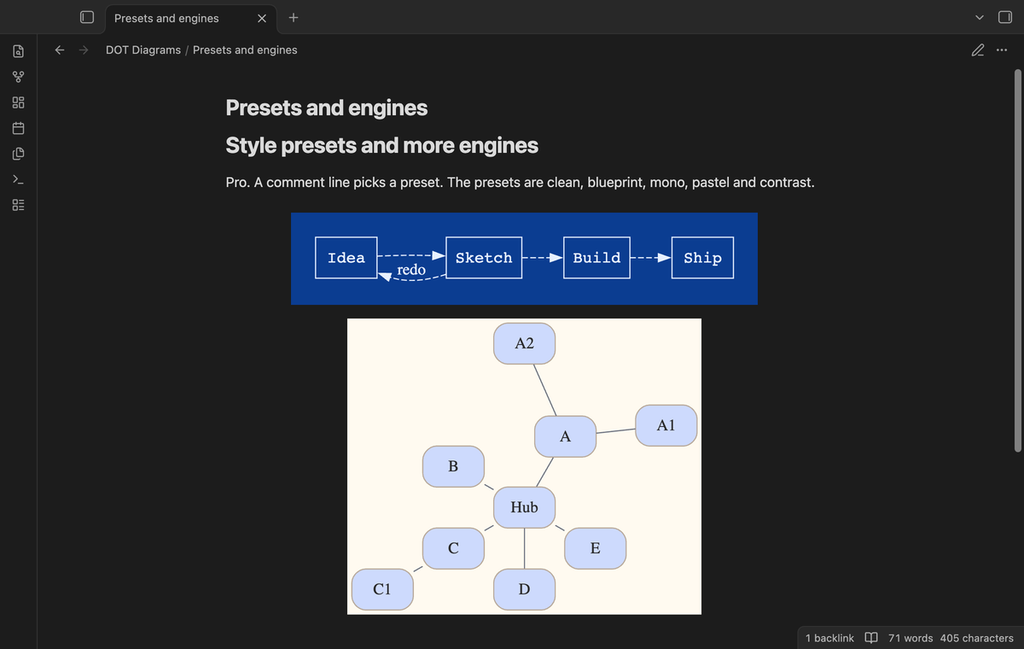Open the DOT Diagrams breadcrumb folder
This screenshot has height=649, width=1024.
pos(143,50)
